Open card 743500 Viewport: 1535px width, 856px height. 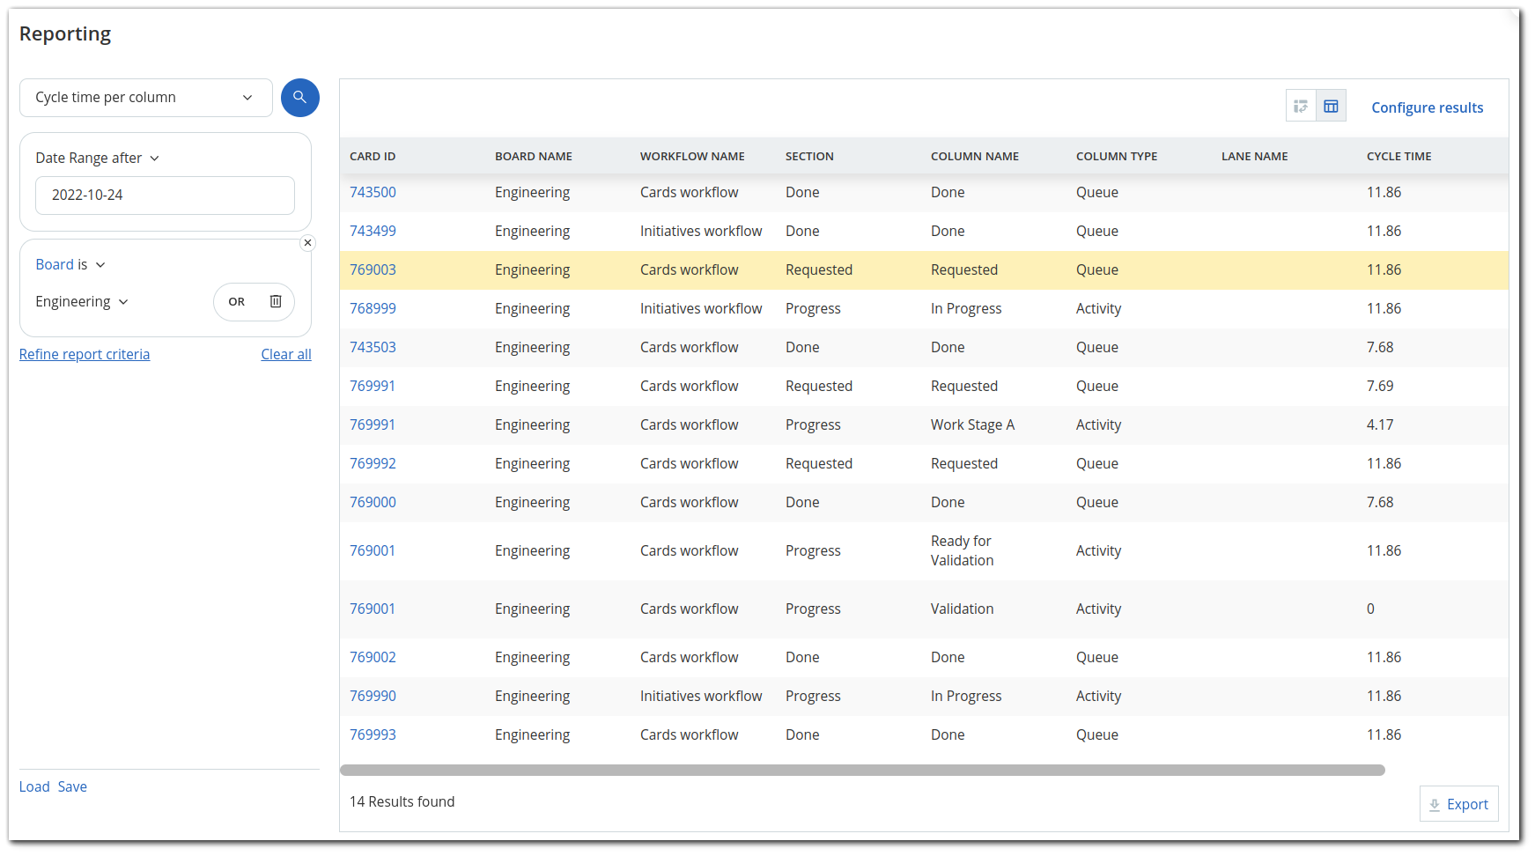pos(373,191)
